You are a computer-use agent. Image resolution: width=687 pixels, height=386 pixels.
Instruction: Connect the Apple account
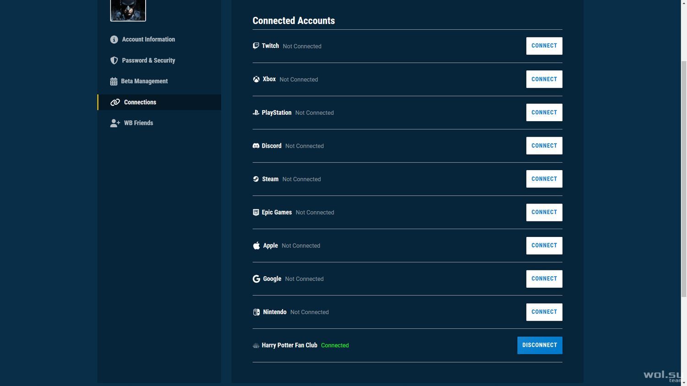pos(544,246)
